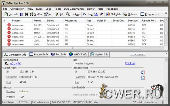
Task: Switch to the Process Info tab
Action: [39, 54]
